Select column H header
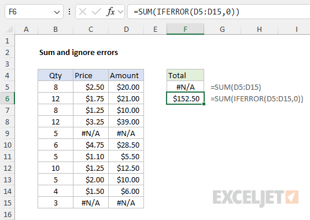The width and height of the screenshot is (310, 220). click(x=259, y=30)
